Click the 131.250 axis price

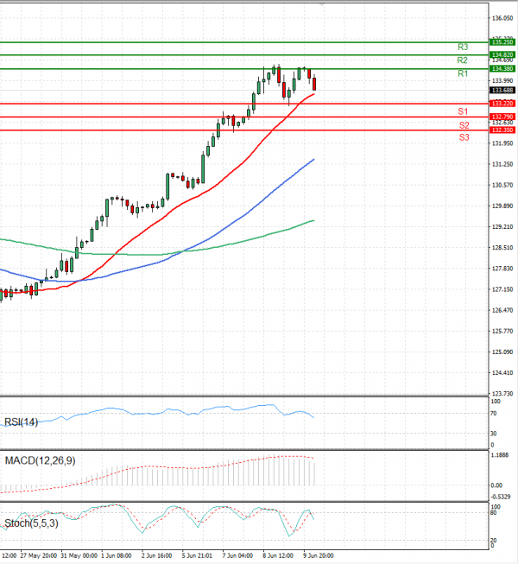(x=502, y=164)
